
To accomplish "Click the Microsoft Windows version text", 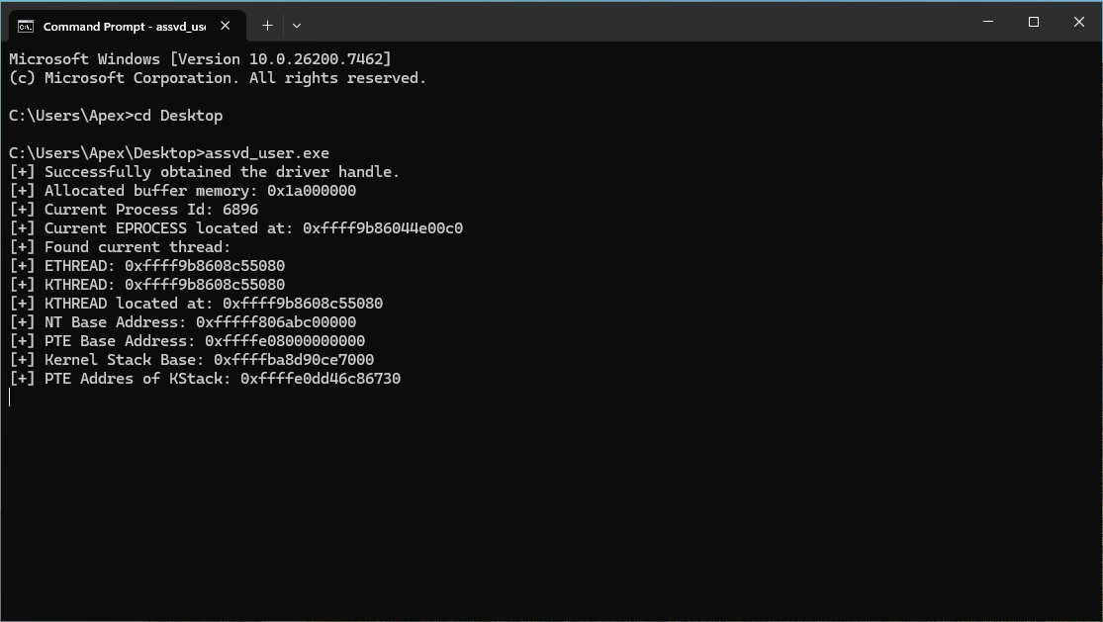I will point(200,59).
